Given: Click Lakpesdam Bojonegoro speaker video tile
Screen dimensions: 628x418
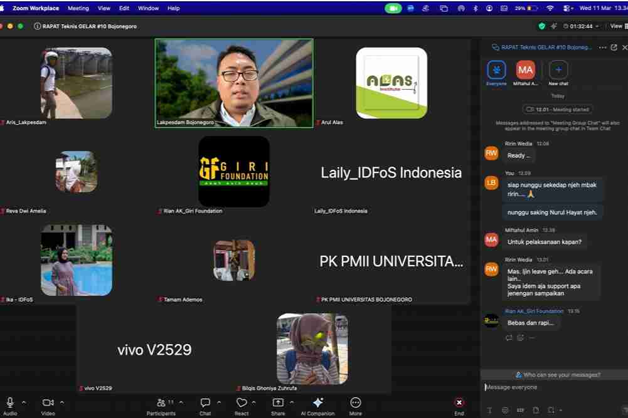Looking at the screenshot, I should [x=234, y=83].
